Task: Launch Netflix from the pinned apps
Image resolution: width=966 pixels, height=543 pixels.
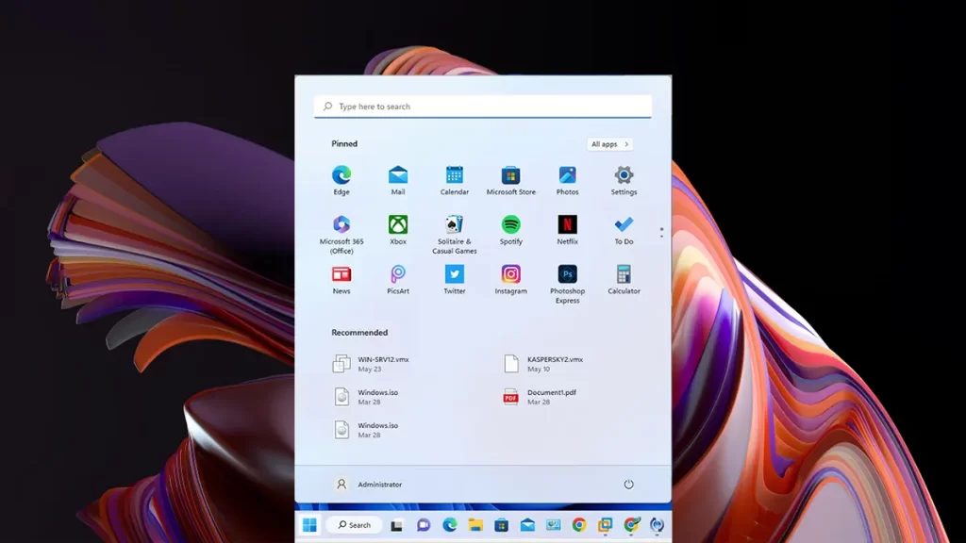Action: pos(567,225)
